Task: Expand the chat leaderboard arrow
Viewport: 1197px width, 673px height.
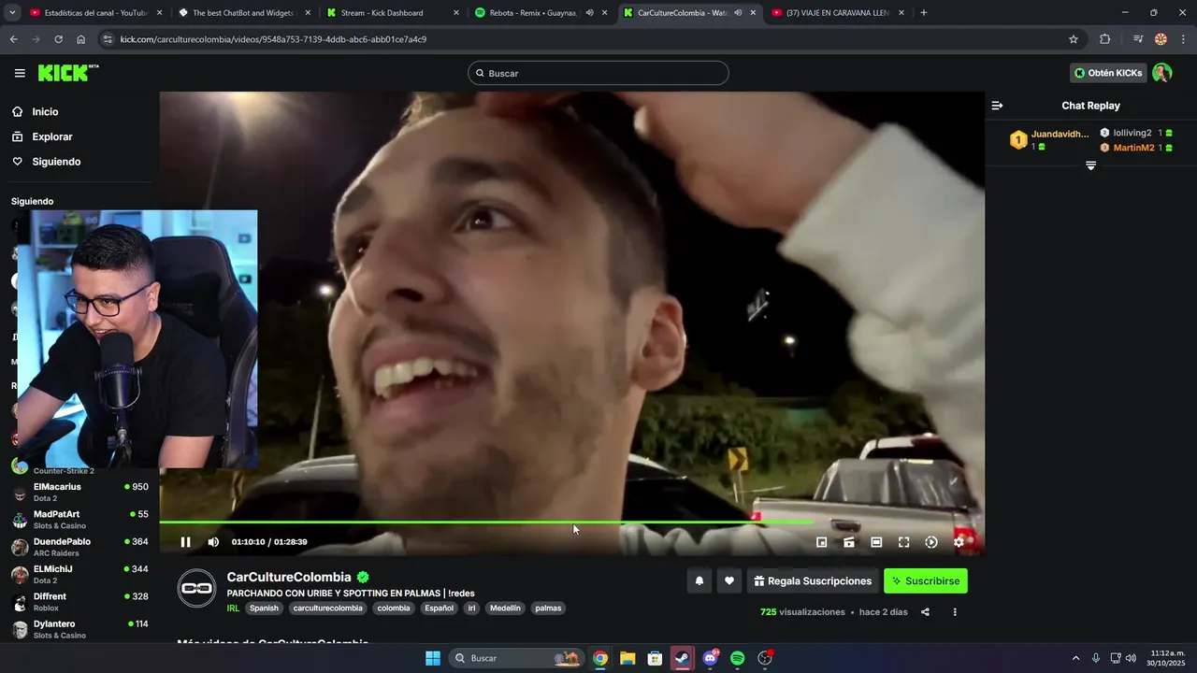Action: (x=1090, y=165)
